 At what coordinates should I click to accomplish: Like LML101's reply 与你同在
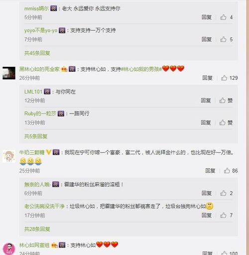[x=226, y=100]
